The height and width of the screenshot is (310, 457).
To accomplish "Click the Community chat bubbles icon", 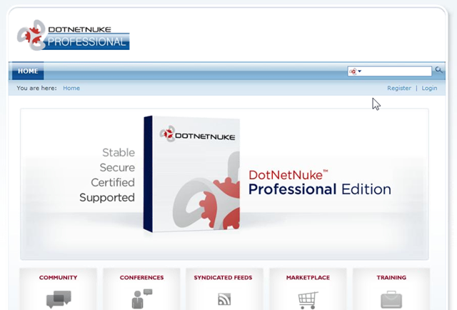I will 59,299.
